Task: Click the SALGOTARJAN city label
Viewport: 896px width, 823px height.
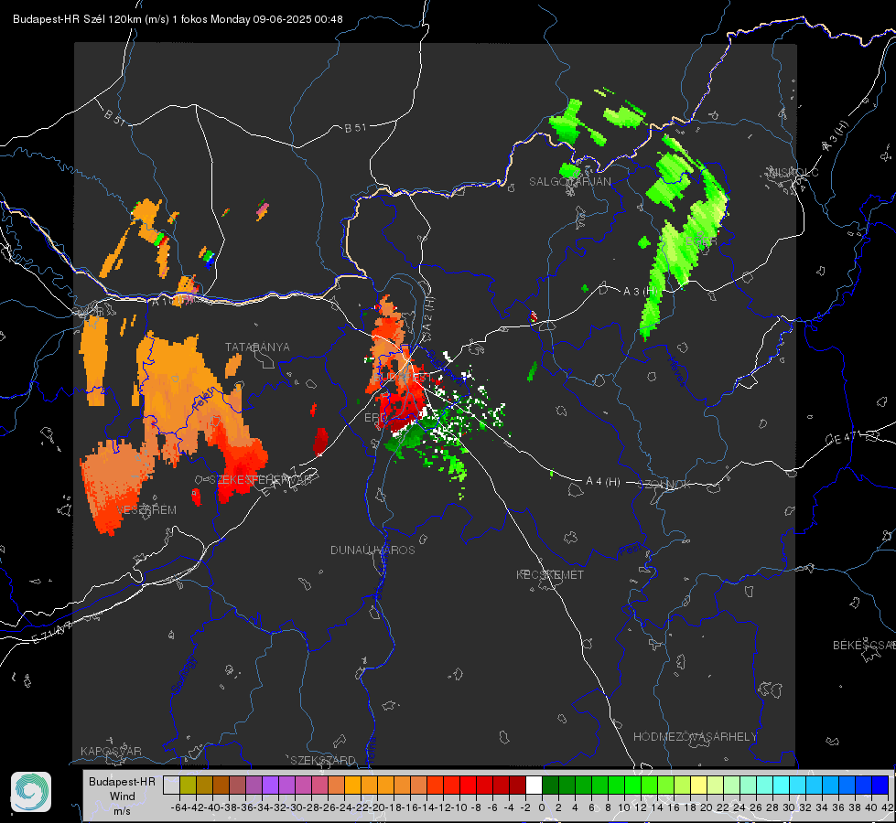Action: [x=569, y=182]
